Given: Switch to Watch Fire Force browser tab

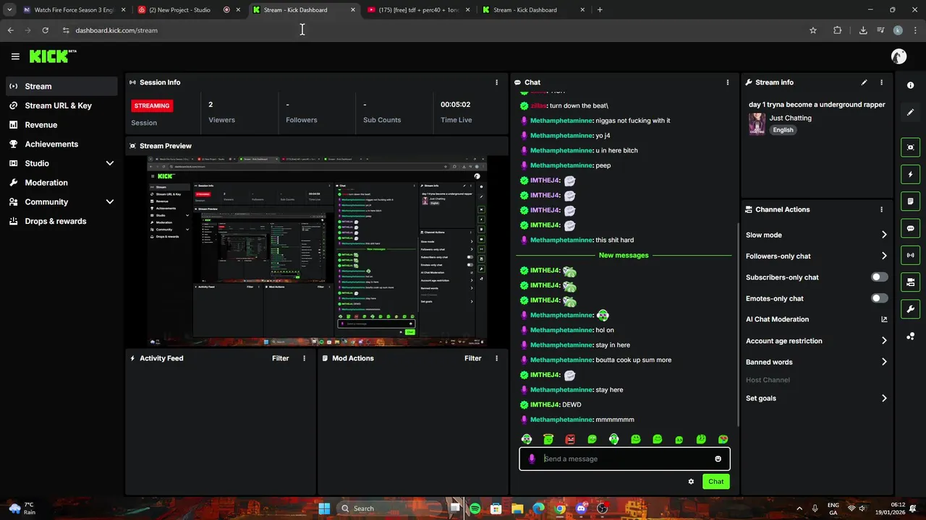Looking at the screenshot, I should click(x=74, y=10).
